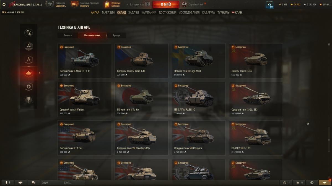
Task: Select the tank vehicles sidebar icon
Action: (x=28, y=73)
